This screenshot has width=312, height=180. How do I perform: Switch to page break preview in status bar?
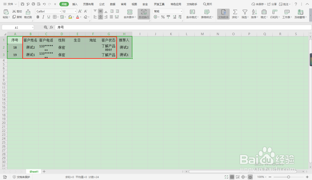pos(237,177)
